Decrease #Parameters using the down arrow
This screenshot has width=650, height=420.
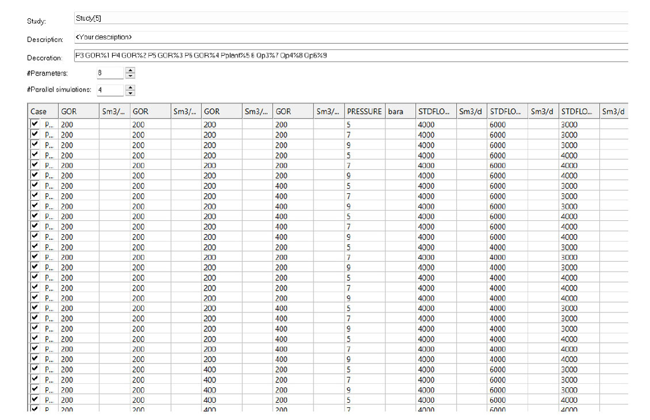(131, 76)
